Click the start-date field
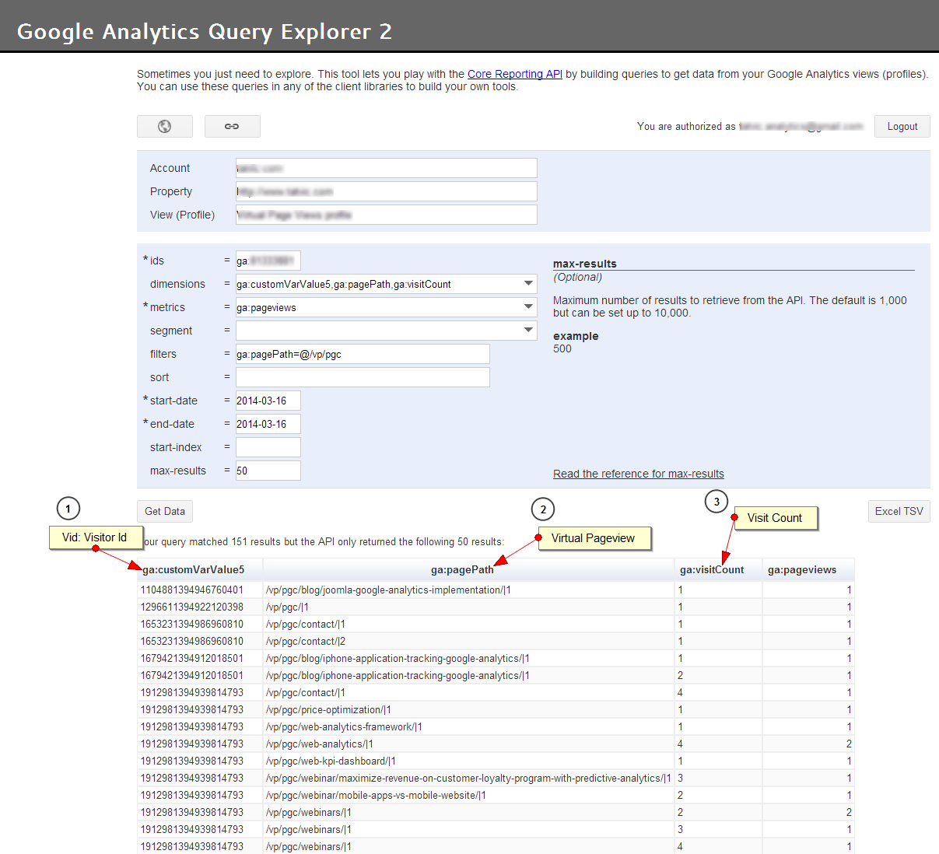939x854 pixels. coord(268,401)
